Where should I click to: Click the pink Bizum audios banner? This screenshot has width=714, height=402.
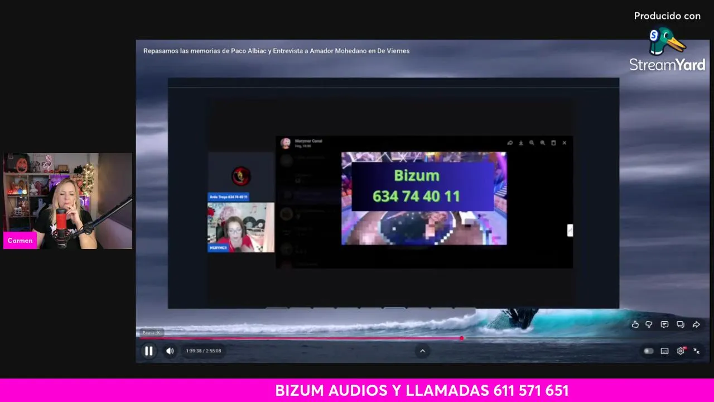pyautogui.click(x=357, y=390)
